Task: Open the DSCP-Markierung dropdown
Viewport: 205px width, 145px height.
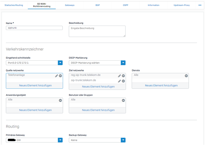Action: click(x=123, y=63)
